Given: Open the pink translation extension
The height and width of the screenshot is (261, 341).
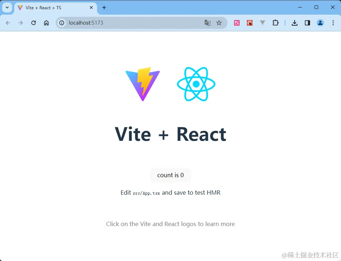Looking at the screenshot, I should (x=237, y=23).
